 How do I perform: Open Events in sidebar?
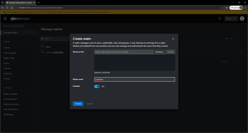tap(7, 79)
